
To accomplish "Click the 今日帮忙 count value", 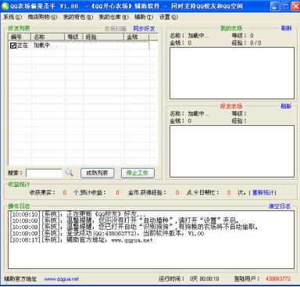I will coord(229,192).
